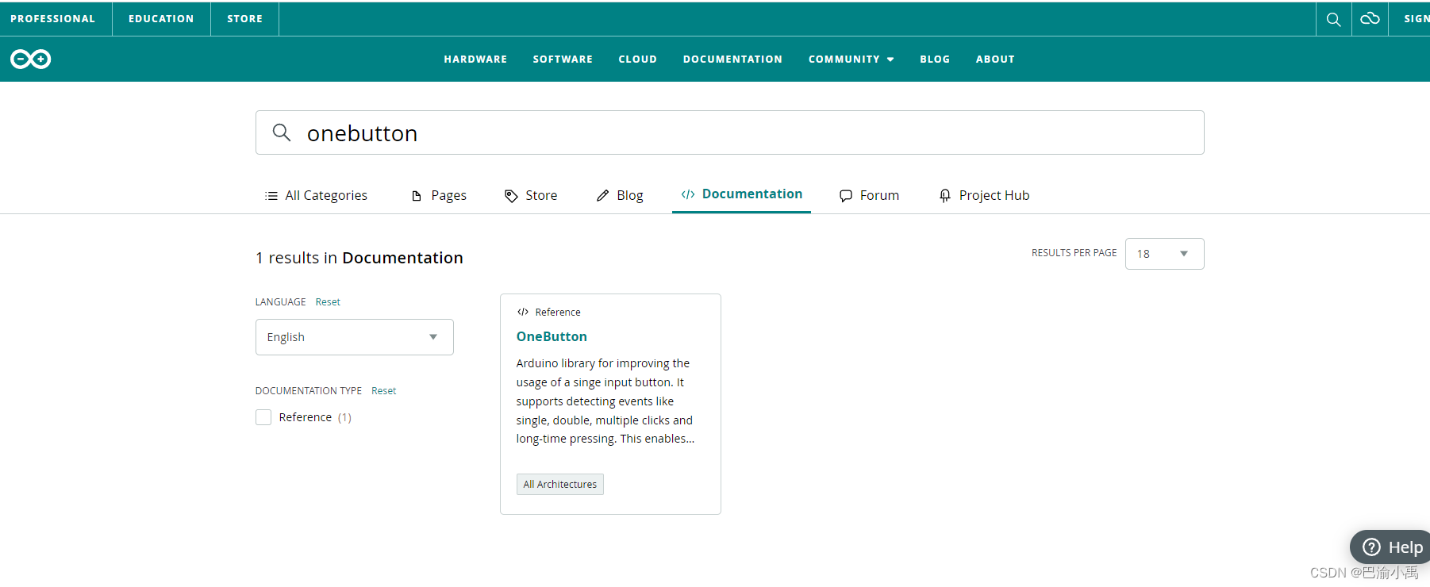Switch to the All Categories tab
Screen dimensions: 1430x587
tap(317, 196)
